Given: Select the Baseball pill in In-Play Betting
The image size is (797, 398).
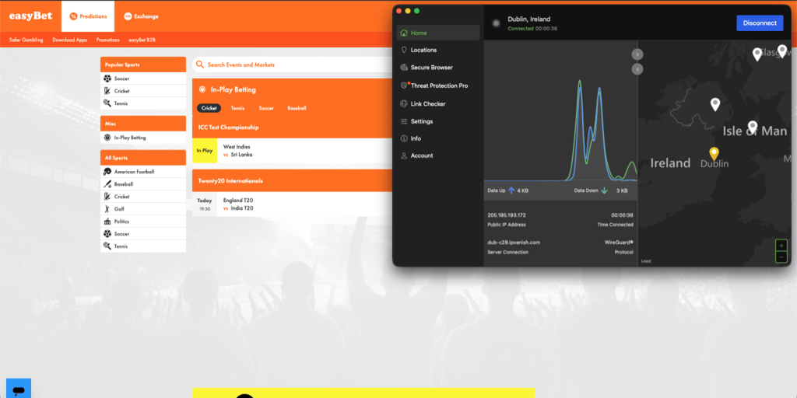Looking at the screenshot, I should (297, 108).
